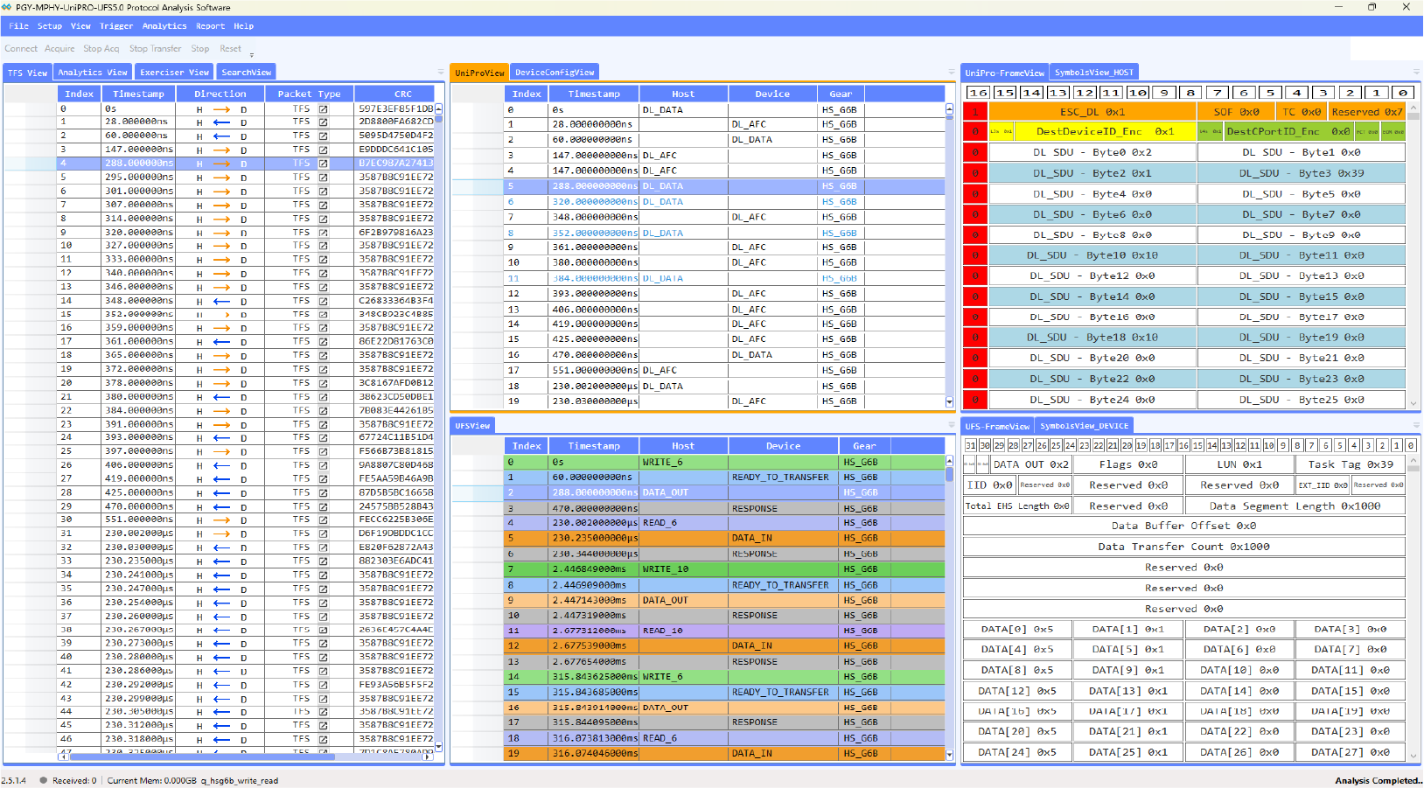Switch to the SearchView tab
This screenshot has width=1424, height=788.
[246, 72]
